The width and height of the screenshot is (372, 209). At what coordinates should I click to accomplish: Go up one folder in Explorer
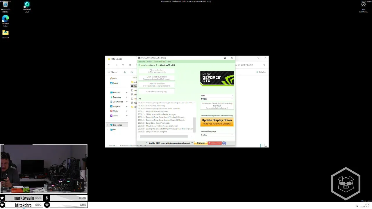(123, 65)
